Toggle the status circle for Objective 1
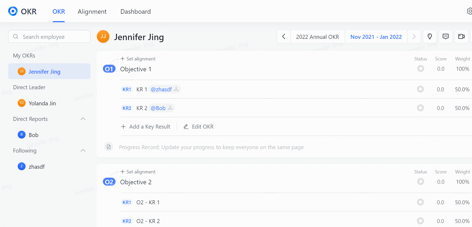Viewport: 472px width, 227px height. [x=421, y=69]
